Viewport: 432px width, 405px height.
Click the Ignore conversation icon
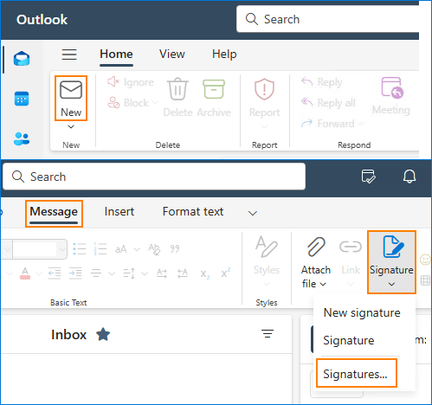point(113,82)
